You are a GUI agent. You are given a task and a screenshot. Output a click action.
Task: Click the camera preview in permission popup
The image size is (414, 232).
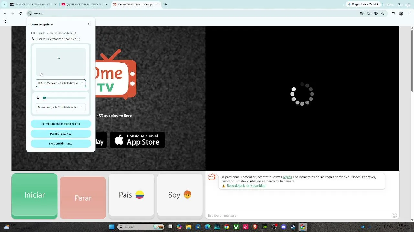[61, 62]
